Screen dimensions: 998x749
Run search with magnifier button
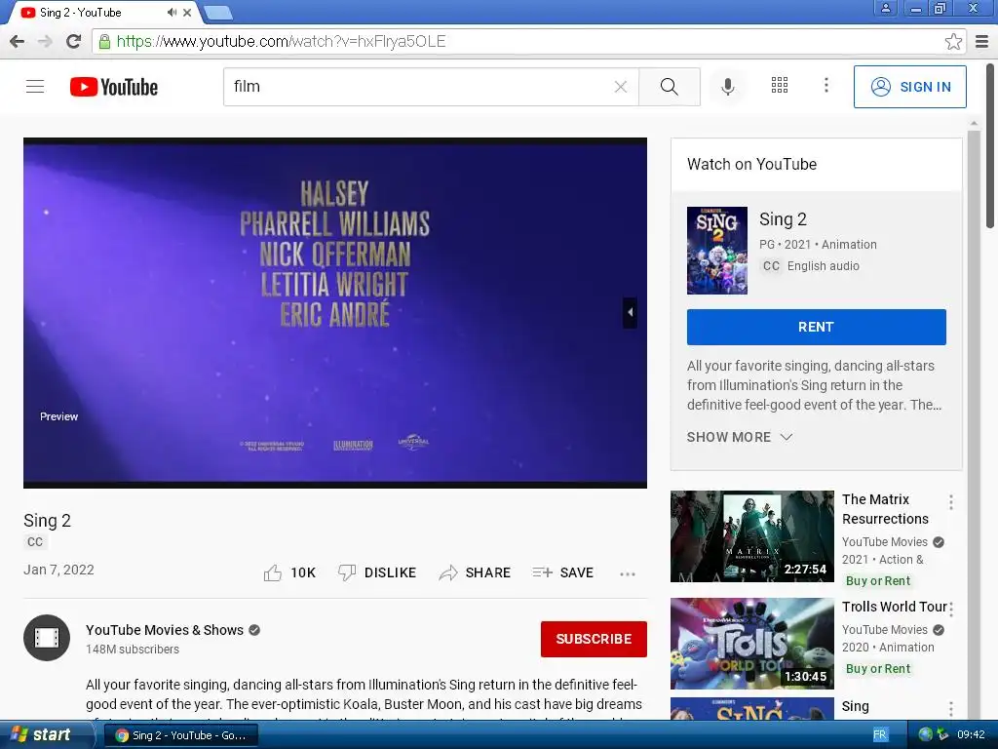pos(669,87)
